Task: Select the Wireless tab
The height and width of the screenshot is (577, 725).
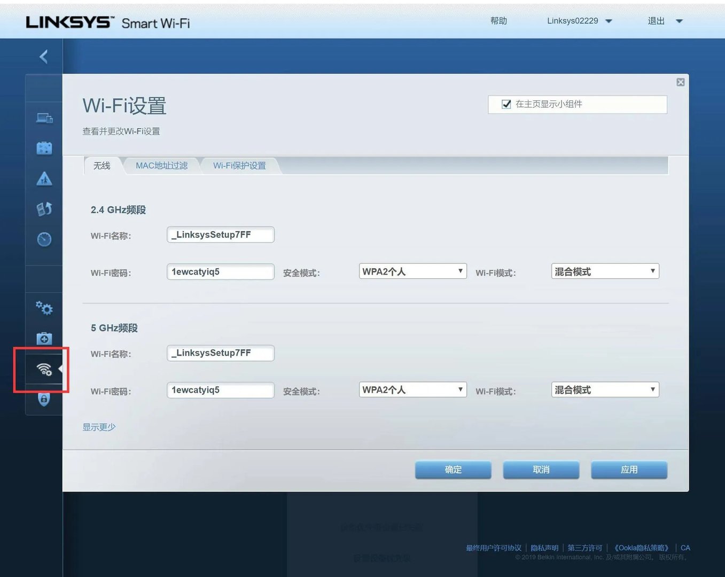Action: [102, 166]
